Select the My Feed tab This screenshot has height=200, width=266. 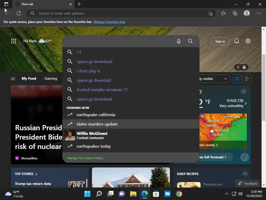29,78
